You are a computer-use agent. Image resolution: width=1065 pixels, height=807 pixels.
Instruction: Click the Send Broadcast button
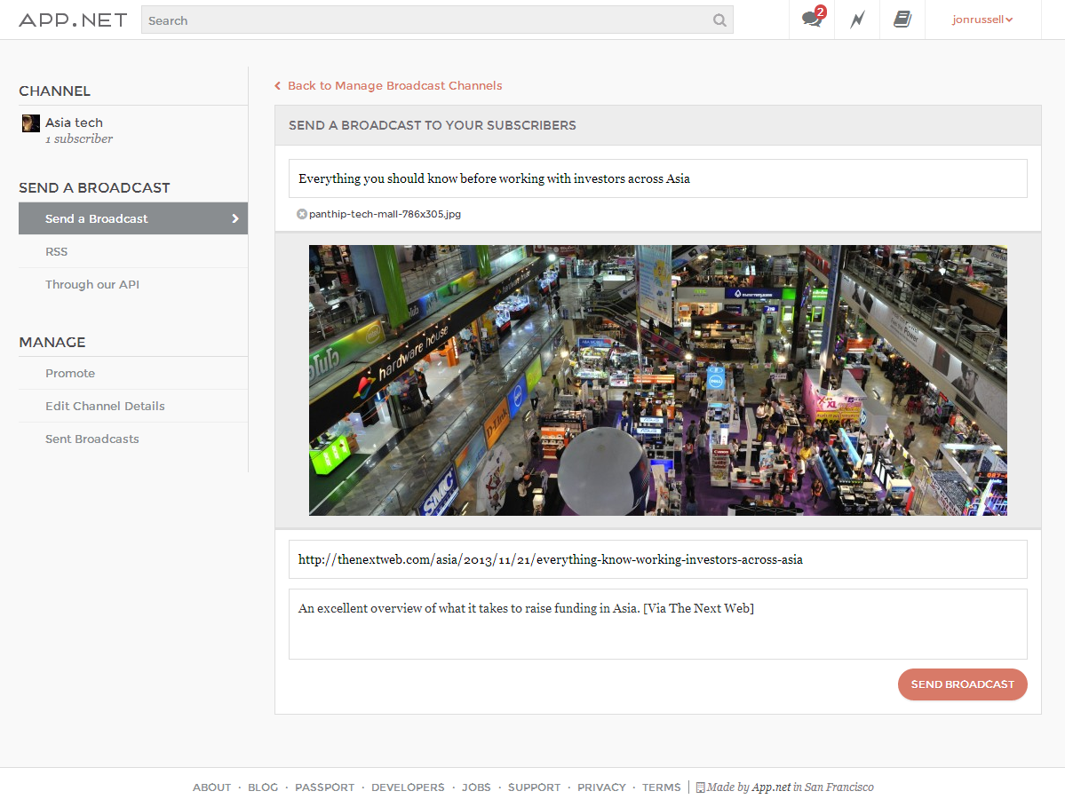pyautogui.click(x=963, y=684)
